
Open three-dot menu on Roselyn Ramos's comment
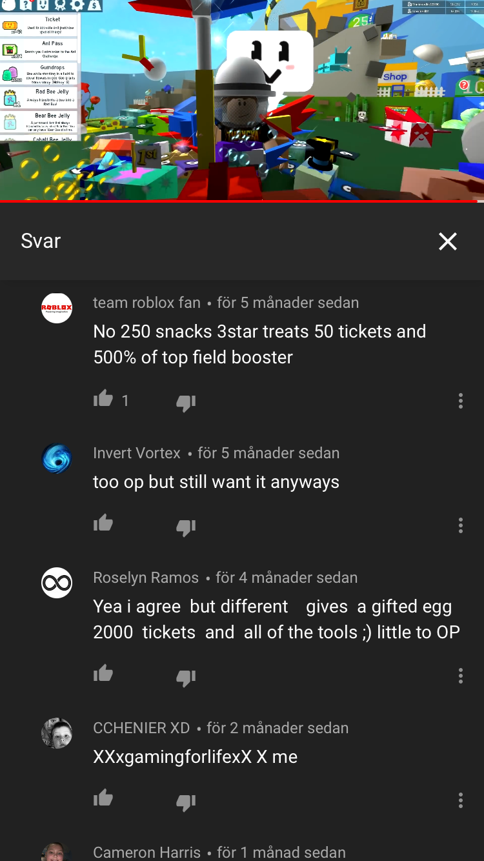(460, 676)
